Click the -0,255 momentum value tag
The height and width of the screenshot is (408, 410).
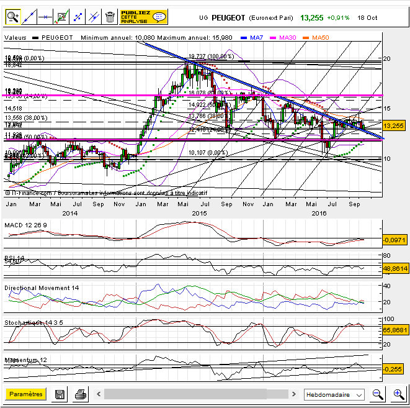tap(392, 369)
